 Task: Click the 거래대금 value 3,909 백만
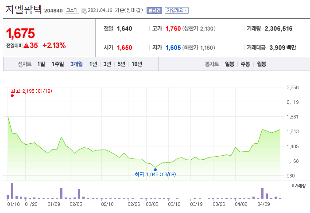pyautogui.click(x=283, y=47)
